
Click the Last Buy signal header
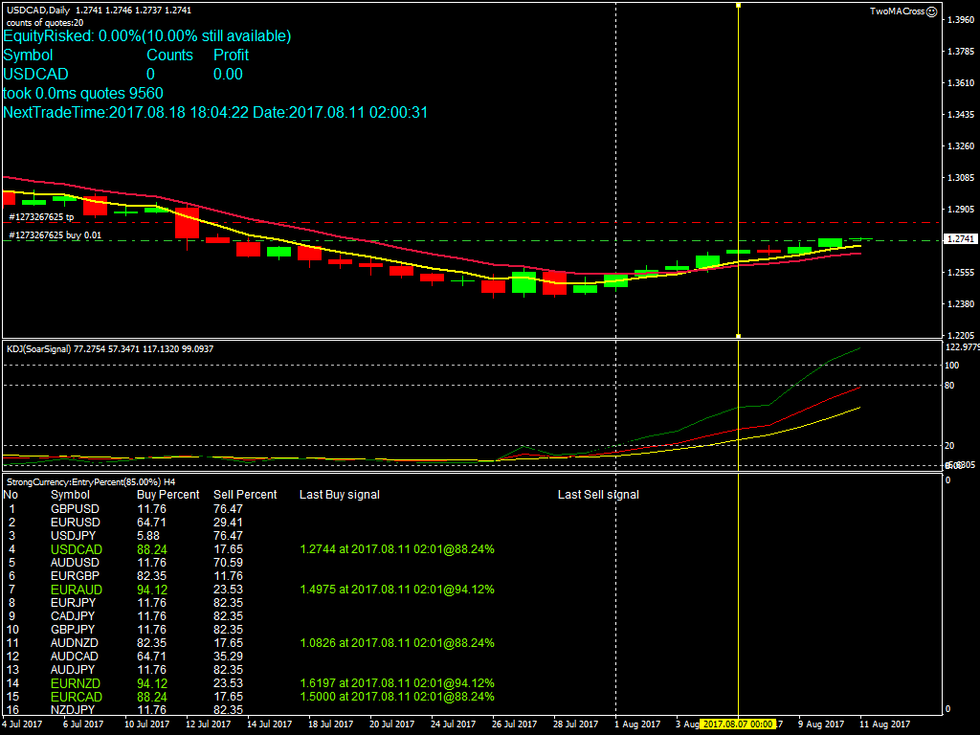point(340,495)
